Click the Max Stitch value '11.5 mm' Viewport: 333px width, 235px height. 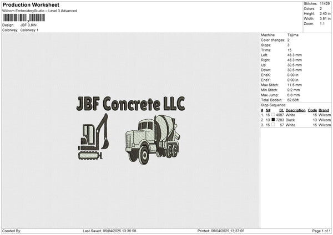pyautogui.click(x=295, y=85)
